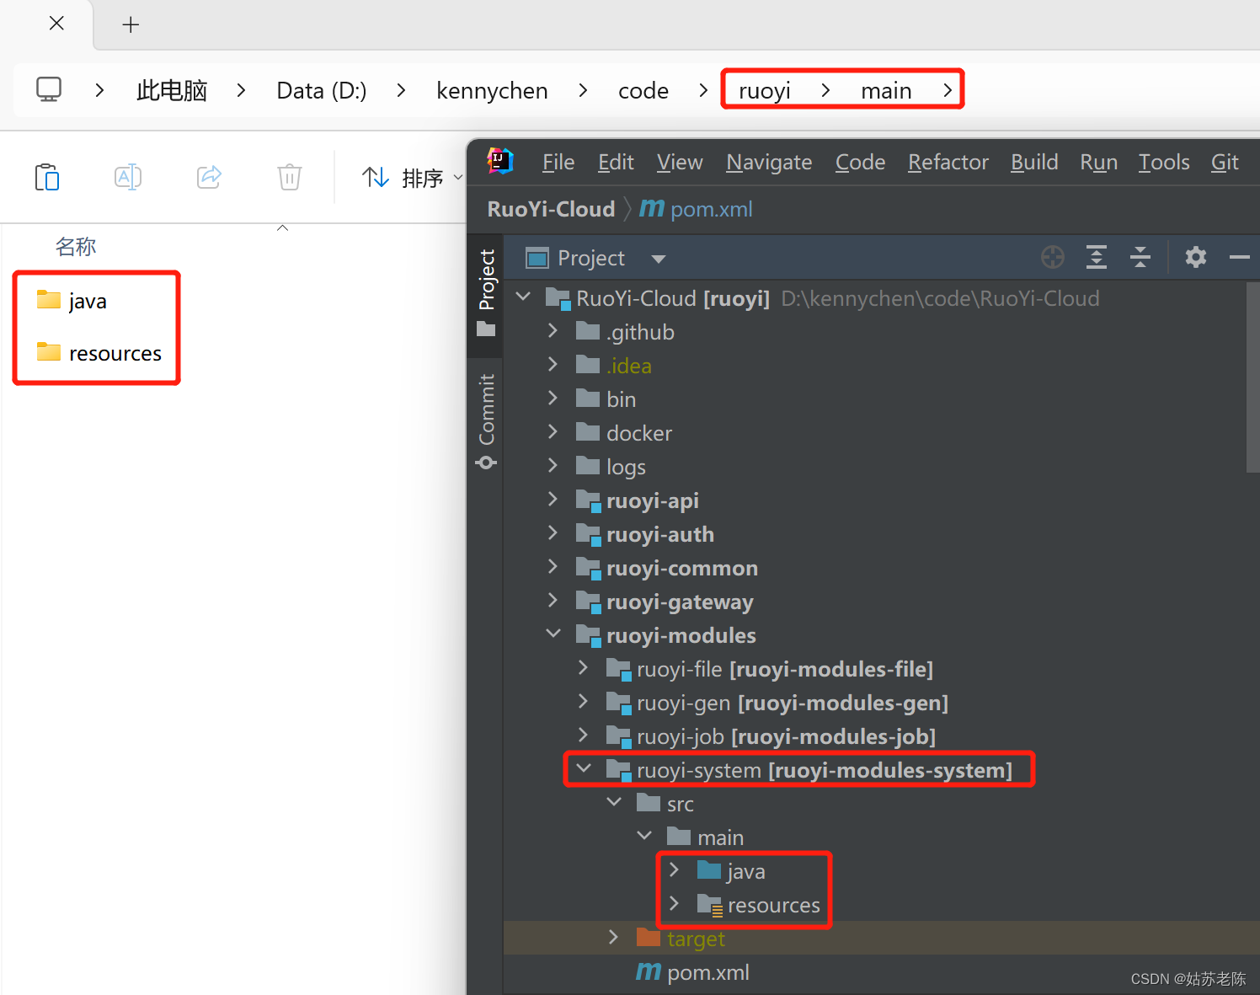This screenshot has width=1260, height=995.
Task: Click the Project panel vertical scrollbar
Action: 1252,377
